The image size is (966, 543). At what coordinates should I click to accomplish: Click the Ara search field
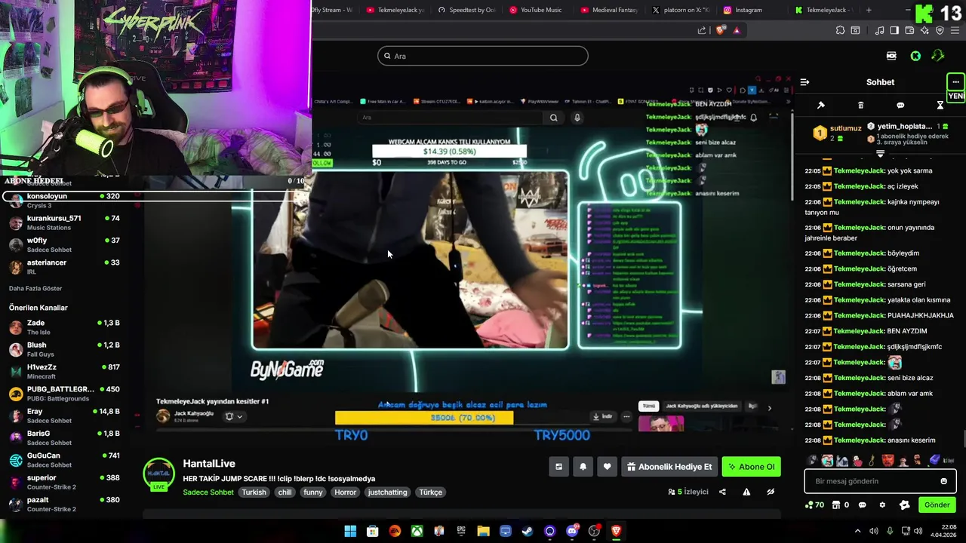point(483,56)
